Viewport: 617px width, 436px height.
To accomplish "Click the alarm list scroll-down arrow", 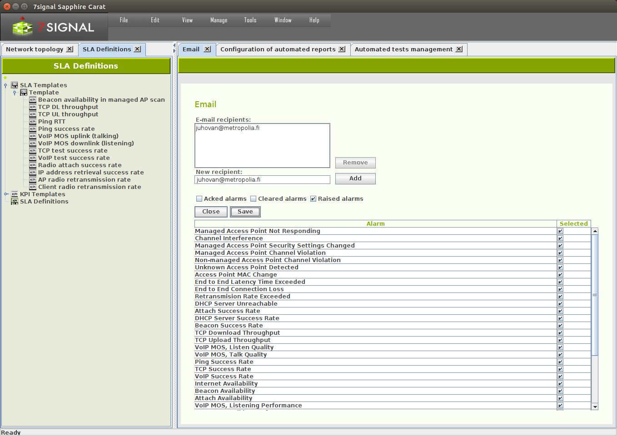I will [x=595, y=406].
